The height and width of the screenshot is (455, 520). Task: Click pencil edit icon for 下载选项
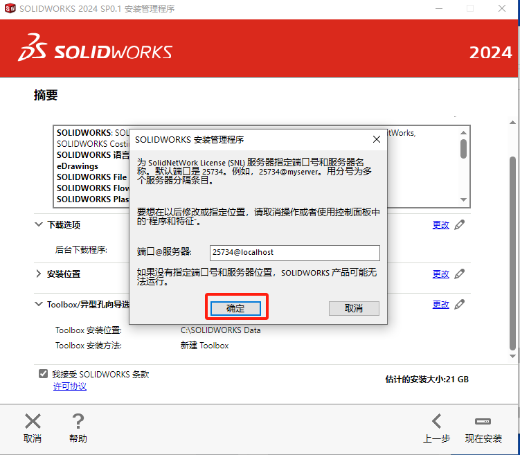[x=459, y=225]
